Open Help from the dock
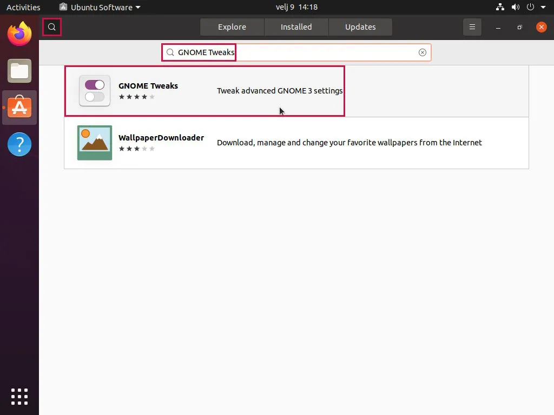The image size is (554, 415). 19,144
